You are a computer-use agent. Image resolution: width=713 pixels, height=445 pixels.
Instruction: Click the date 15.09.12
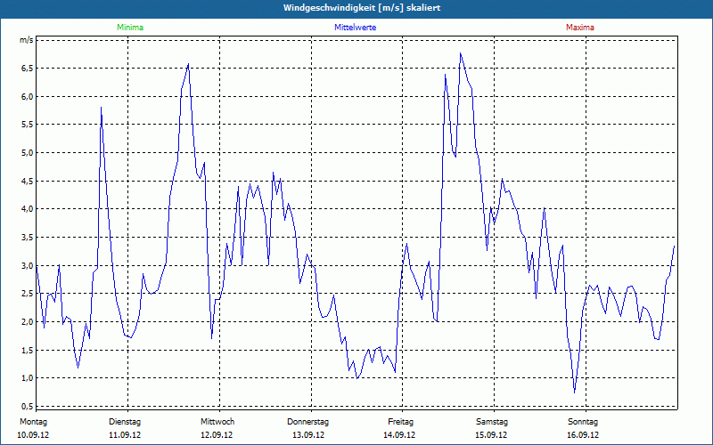pos(491,435)
